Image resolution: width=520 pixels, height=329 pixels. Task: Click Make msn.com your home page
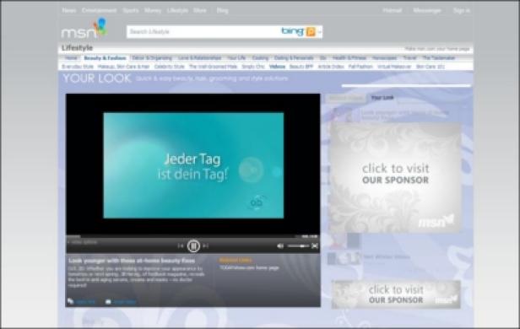(x=437, y=49)
